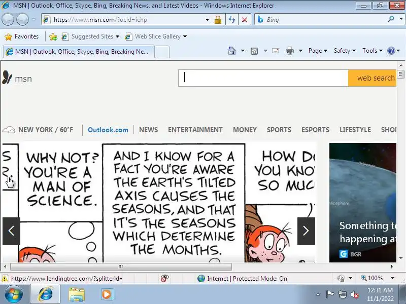Screen dimensions: 406x304
Task: Click the muted volume tray icon
Action: 354,294
